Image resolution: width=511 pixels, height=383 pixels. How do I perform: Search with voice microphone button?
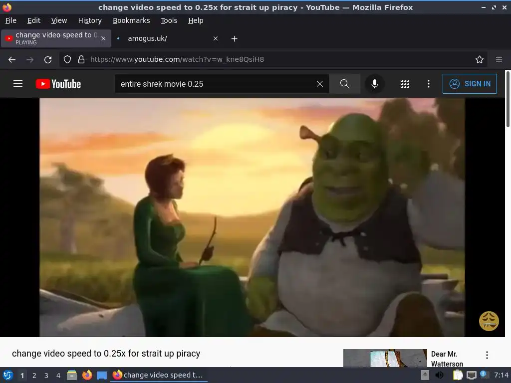pos(375,84)
